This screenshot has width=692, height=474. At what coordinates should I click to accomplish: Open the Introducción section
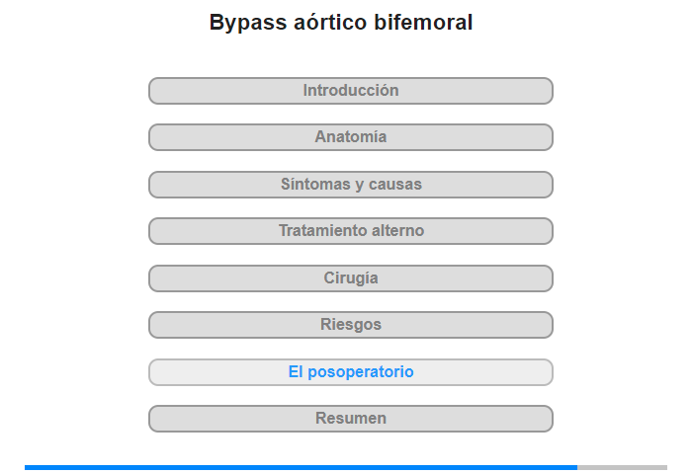[350, 91]
